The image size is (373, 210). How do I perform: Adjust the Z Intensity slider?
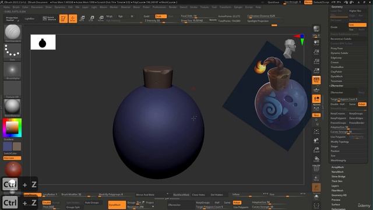coord(160,21)
